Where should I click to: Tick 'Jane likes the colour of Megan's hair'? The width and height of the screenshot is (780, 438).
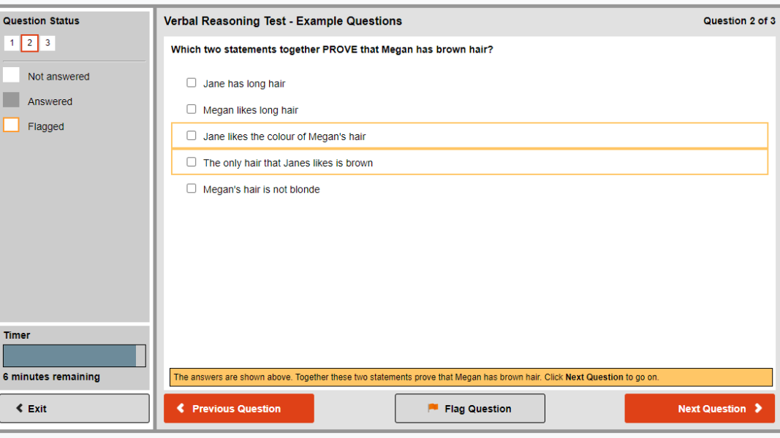tap(192, 135)
